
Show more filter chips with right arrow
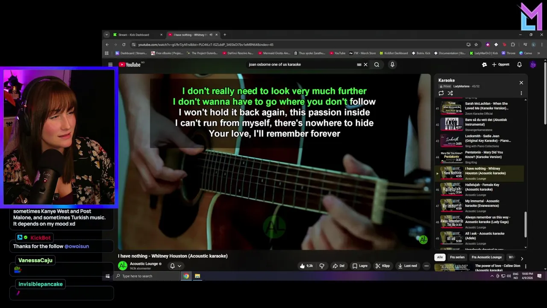pos(521,258)
